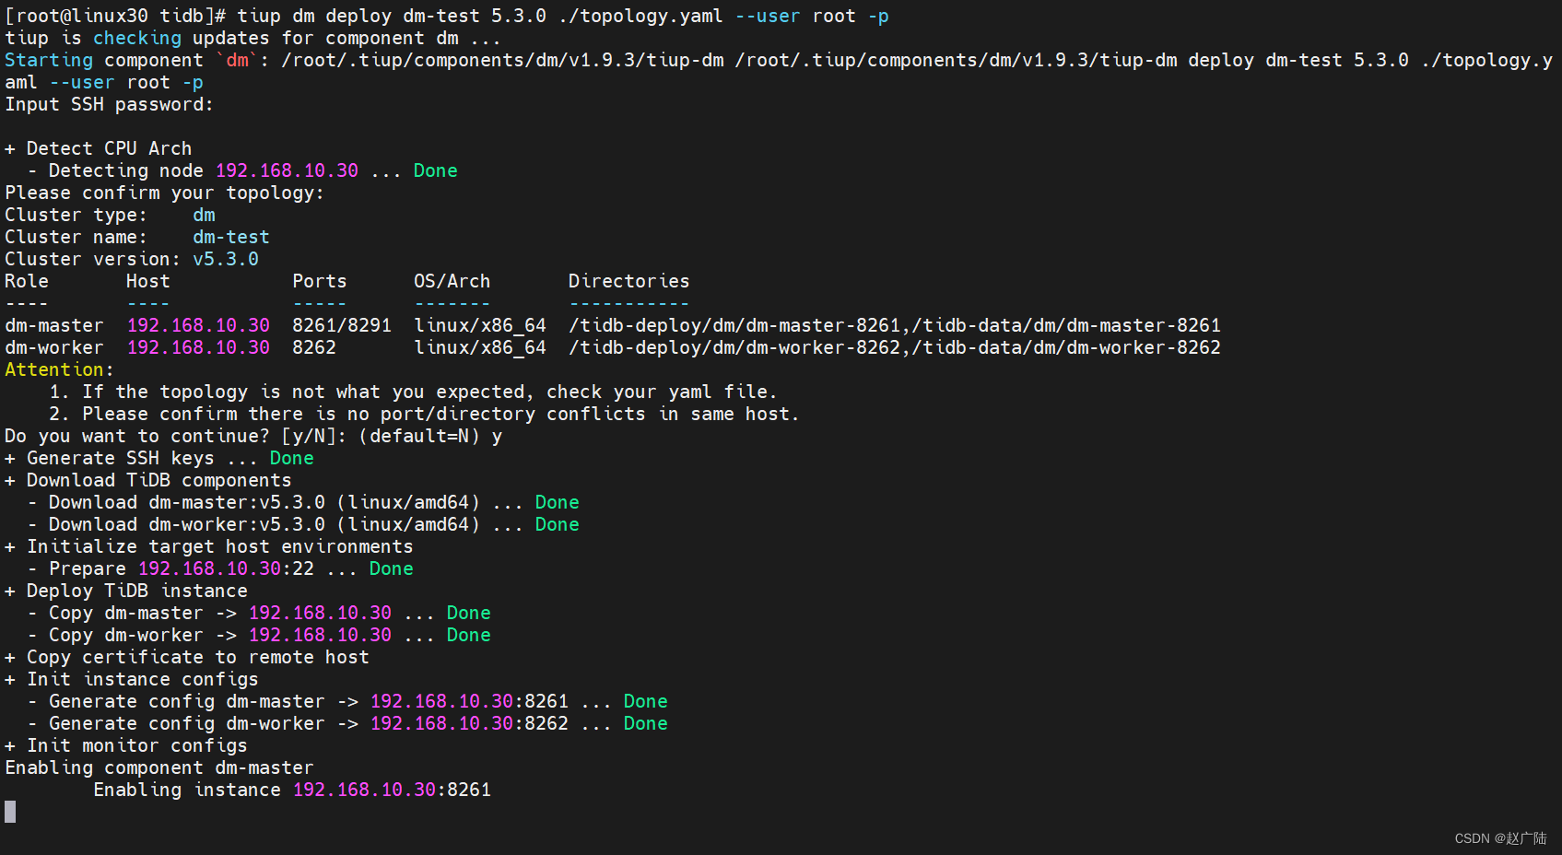
Task: Select the 'dm-master' role cell
Action: tap(54, 325)
